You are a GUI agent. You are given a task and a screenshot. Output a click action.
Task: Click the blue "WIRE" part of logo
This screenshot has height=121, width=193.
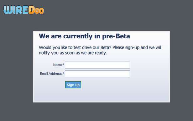pos(16,10)
